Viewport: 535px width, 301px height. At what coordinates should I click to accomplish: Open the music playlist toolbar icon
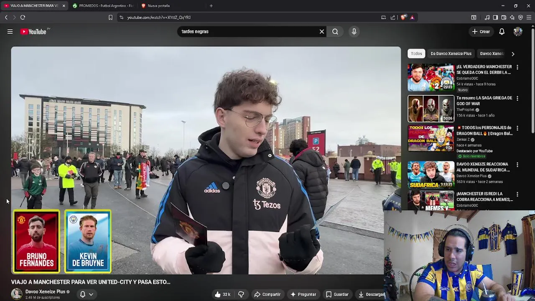click(x=487, y=17)
